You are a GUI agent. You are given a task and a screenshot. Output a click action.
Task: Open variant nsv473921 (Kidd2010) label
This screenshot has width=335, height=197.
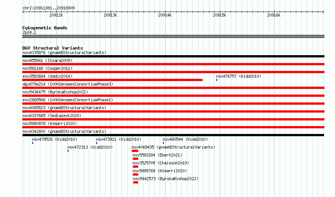tap(119, 139)
